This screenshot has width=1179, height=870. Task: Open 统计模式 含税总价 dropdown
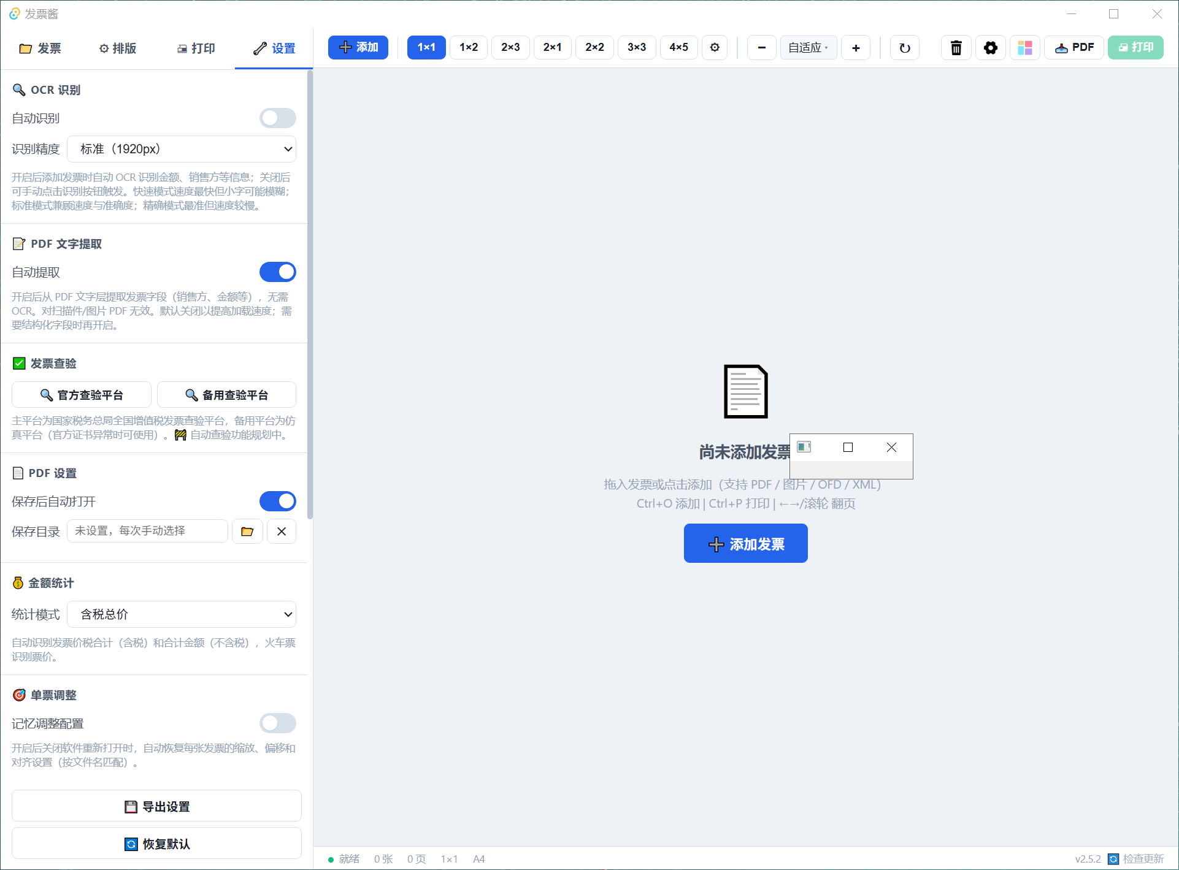pyautogui.click(x=182, y=614)
